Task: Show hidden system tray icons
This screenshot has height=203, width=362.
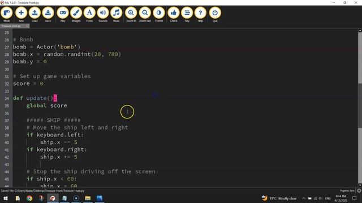Action: click(x=304, y=198)
